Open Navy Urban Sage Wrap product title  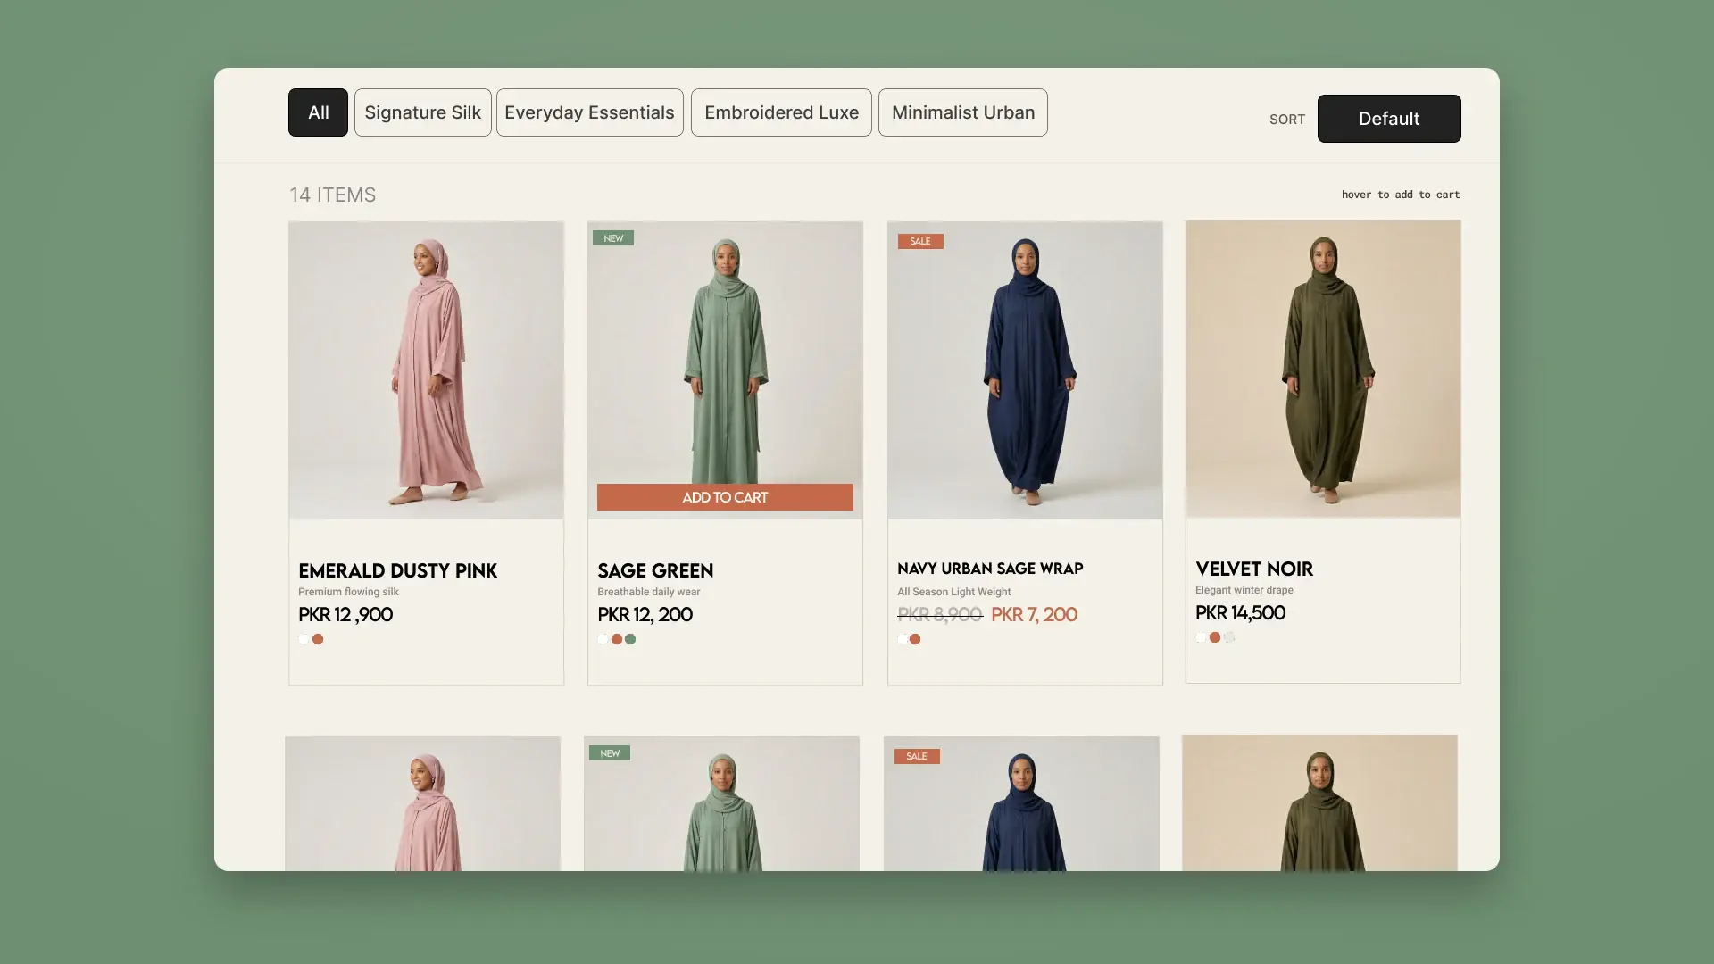pyautogui.click(x=990, y=569)
